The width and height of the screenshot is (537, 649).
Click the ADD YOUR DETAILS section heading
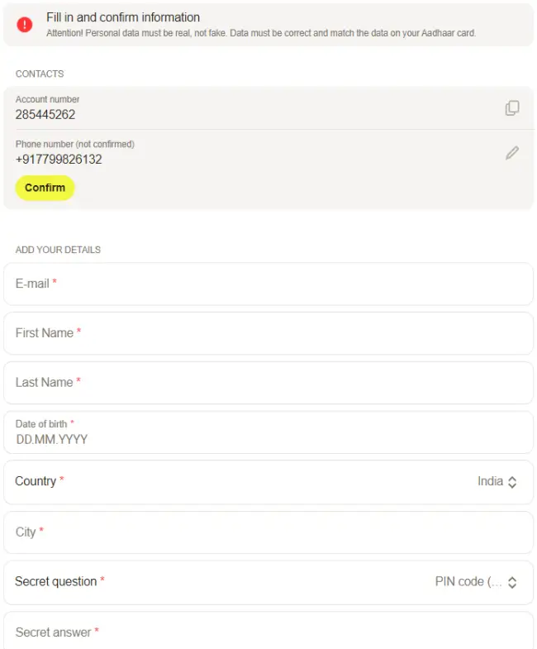pos(58,250)
